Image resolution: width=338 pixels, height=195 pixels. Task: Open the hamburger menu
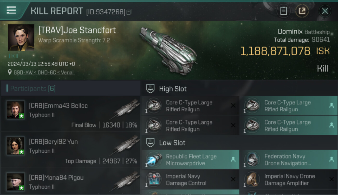point(11,10)
